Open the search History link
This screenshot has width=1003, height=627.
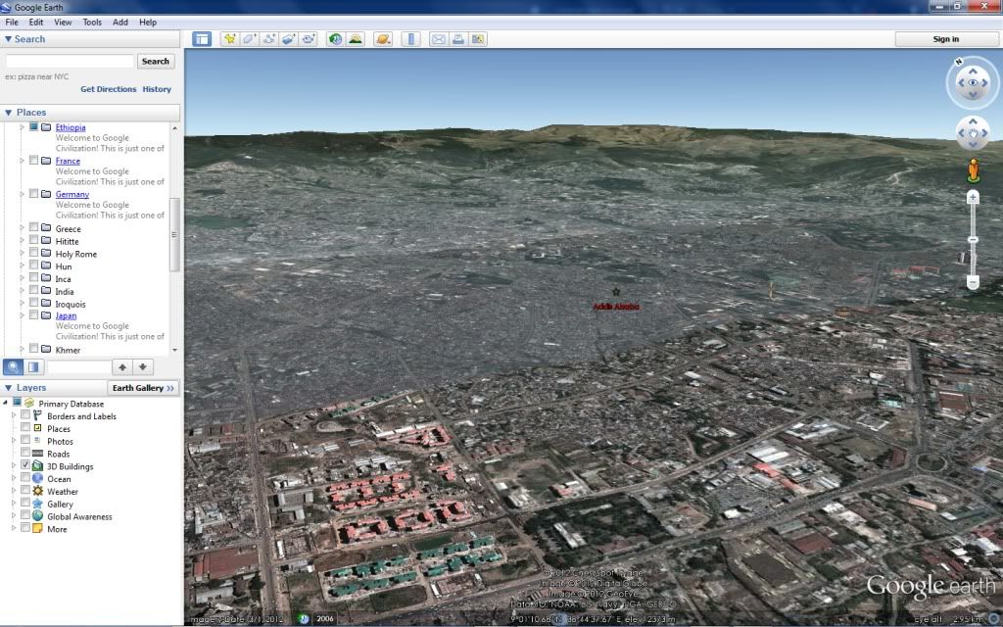tap(157, 89)
